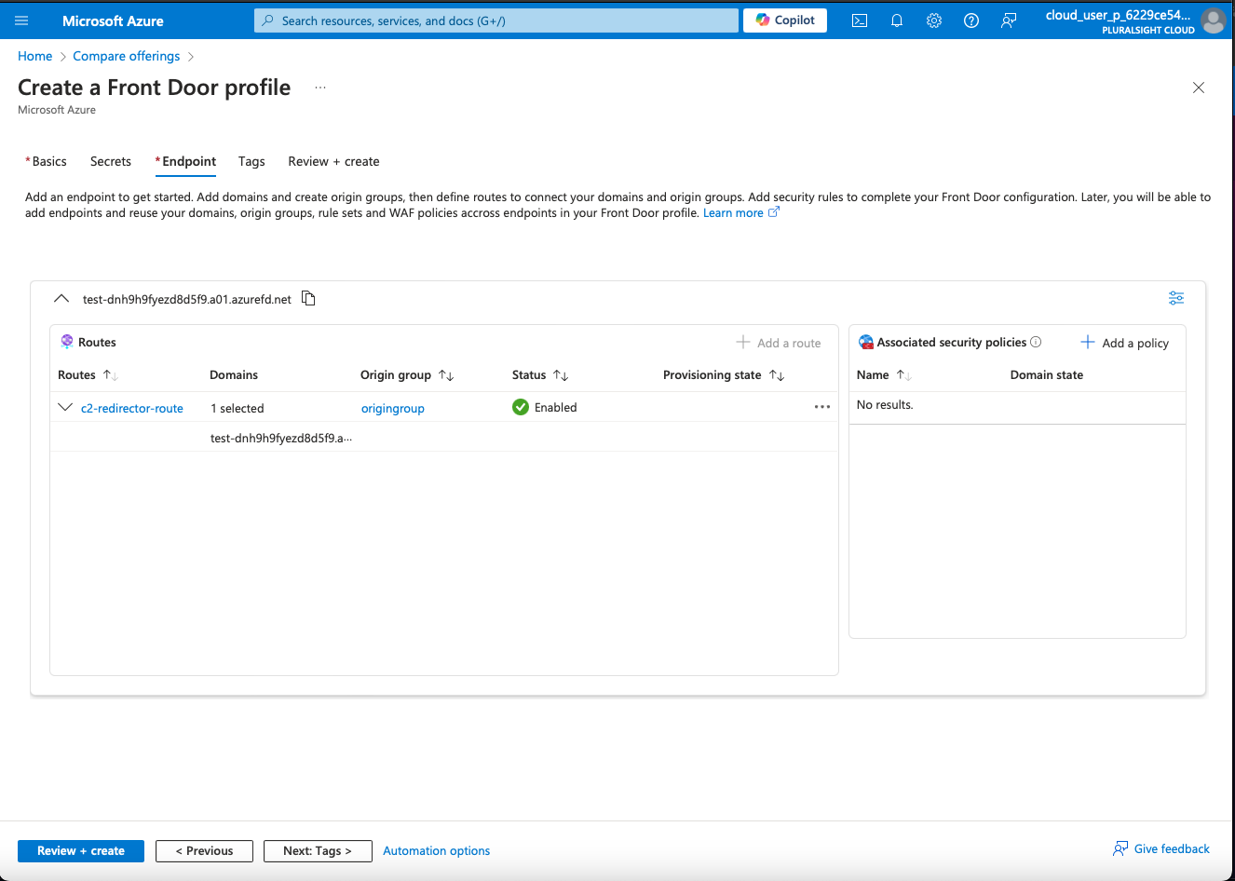Click the Microsoft Azure logo text

pos(113,20)
